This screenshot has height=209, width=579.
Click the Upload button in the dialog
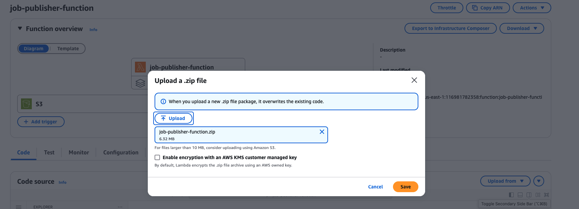tap(173, 118)
